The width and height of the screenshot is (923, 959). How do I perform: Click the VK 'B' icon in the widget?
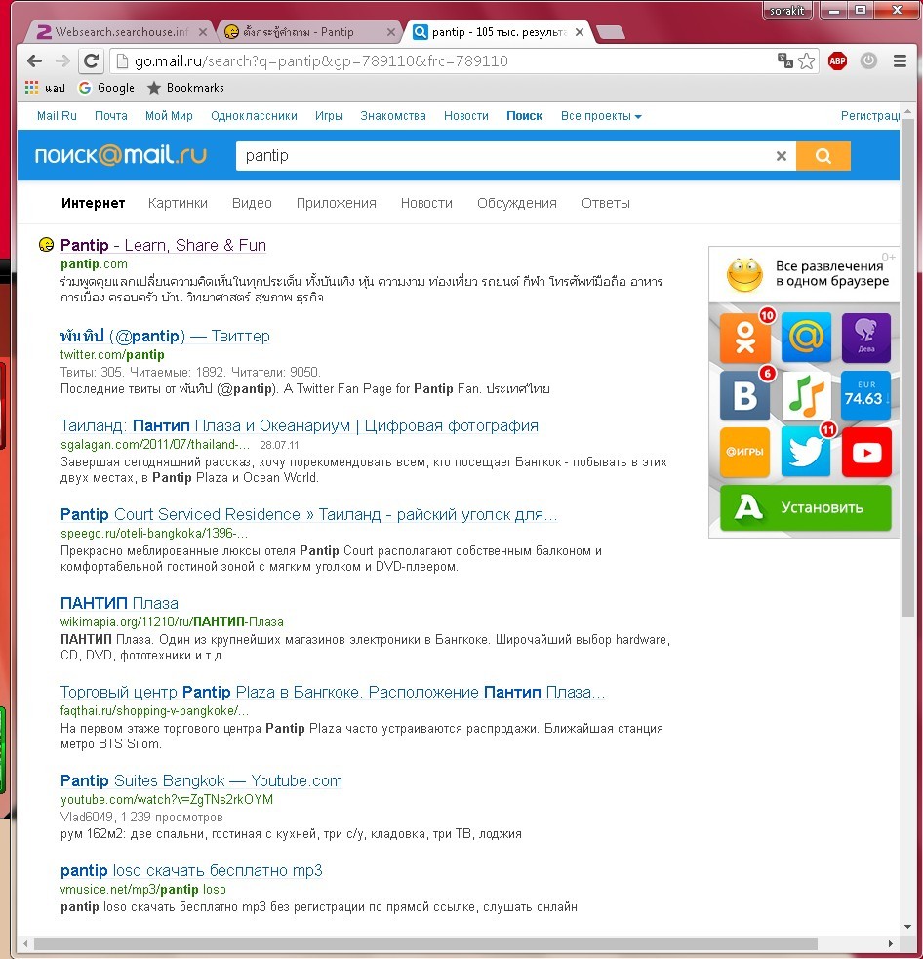click(745, 395)
